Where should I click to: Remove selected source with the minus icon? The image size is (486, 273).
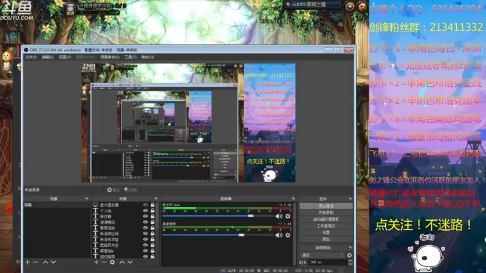pyautogui.click(x=104, y=262)
